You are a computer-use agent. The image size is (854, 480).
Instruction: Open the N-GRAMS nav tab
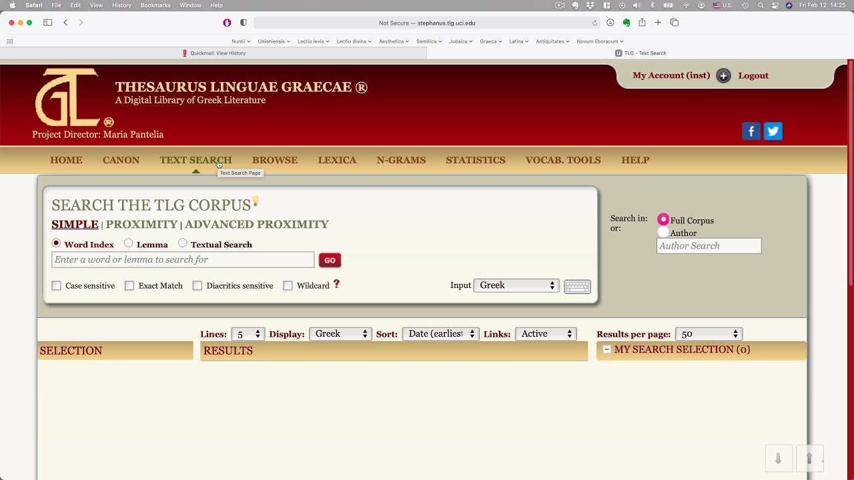pos(401,160)
